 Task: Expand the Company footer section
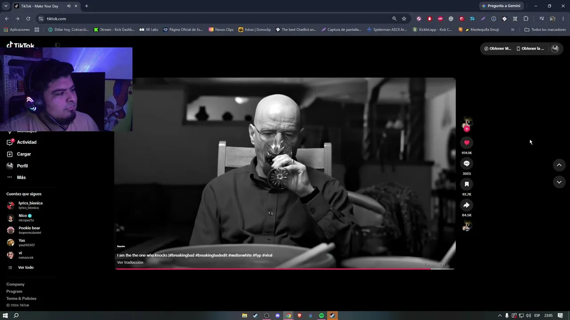[x=16, y=284]
